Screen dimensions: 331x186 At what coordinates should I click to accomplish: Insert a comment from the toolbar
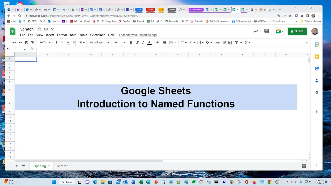point(224,42)
